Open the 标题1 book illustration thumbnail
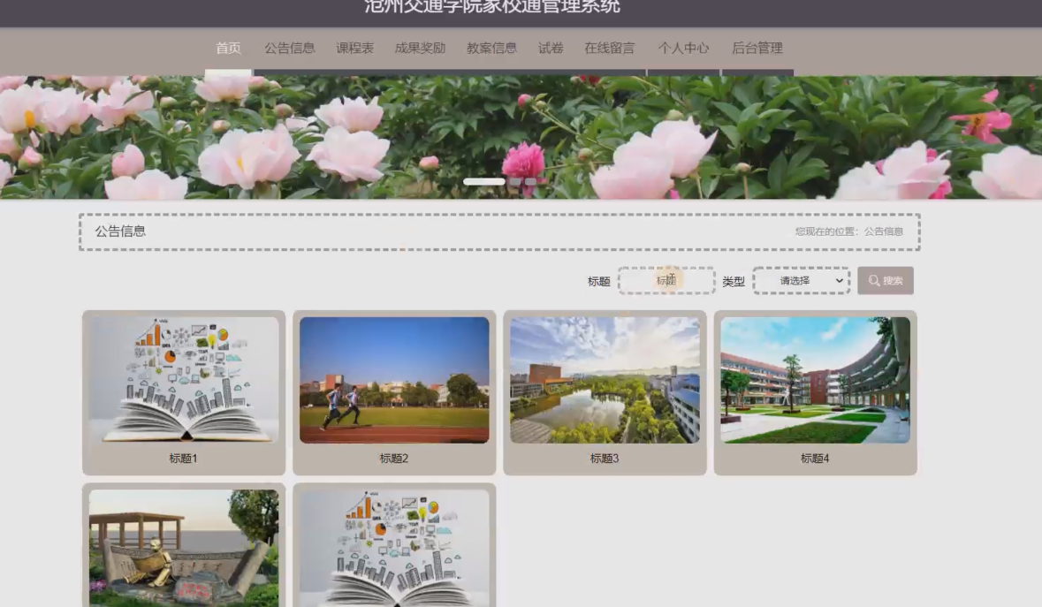Image resolution: width=1042 pixels, height=607 pixels. [184, 380]
